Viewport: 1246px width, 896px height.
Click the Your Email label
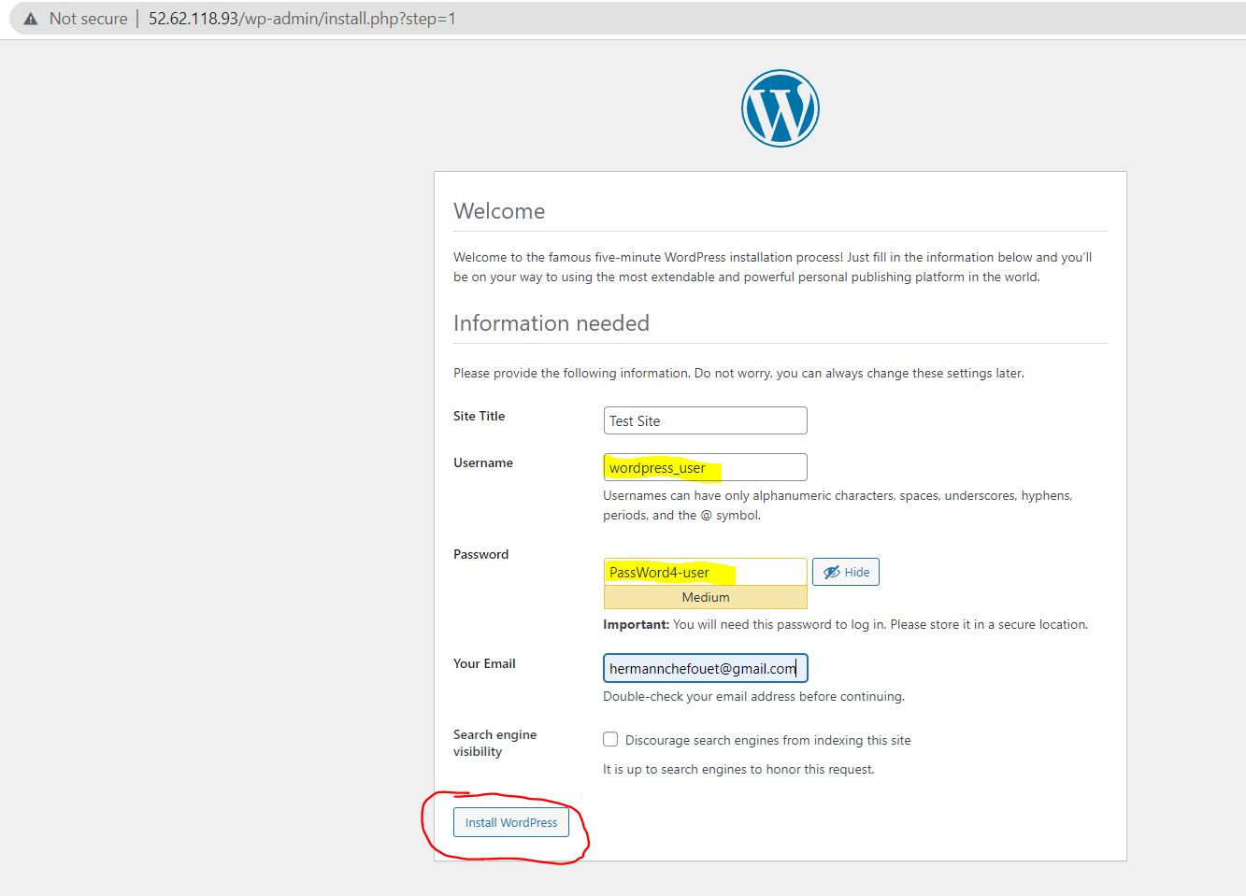484,663
